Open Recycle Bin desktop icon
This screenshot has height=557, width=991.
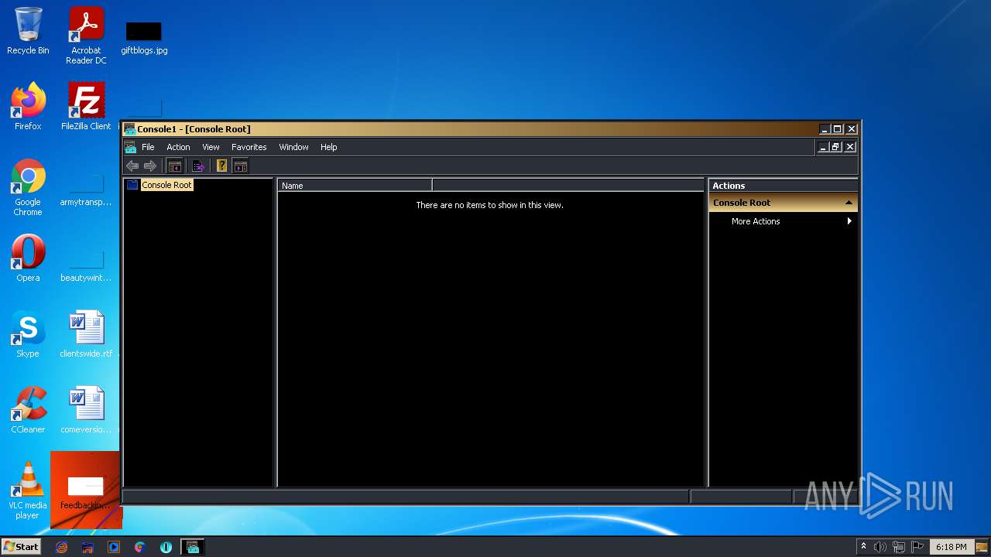pyautogui.click(x=28, y=31)
